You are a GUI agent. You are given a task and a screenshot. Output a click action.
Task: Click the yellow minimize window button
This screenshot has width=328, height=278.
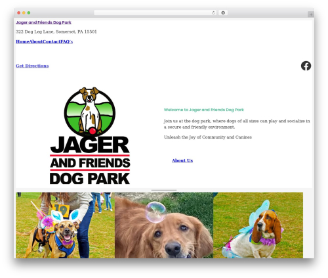click(x=24, y=13)
